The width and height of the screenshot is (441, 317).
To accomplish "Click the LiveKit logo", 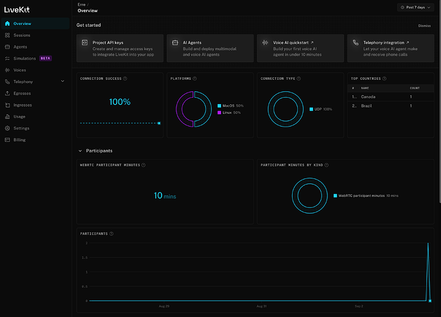I will tap(17, 10).
